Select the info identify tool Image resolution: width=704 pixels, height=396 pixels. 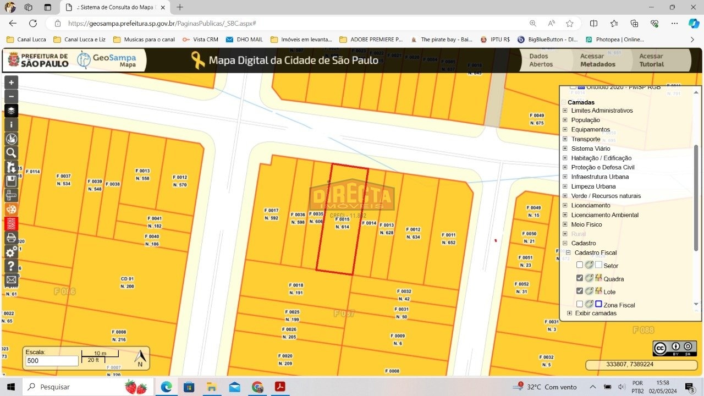coord(11,125)
